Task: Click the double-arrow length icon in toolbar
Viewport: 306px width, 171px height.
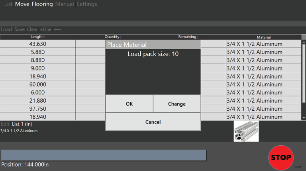Action: (57, 29)
